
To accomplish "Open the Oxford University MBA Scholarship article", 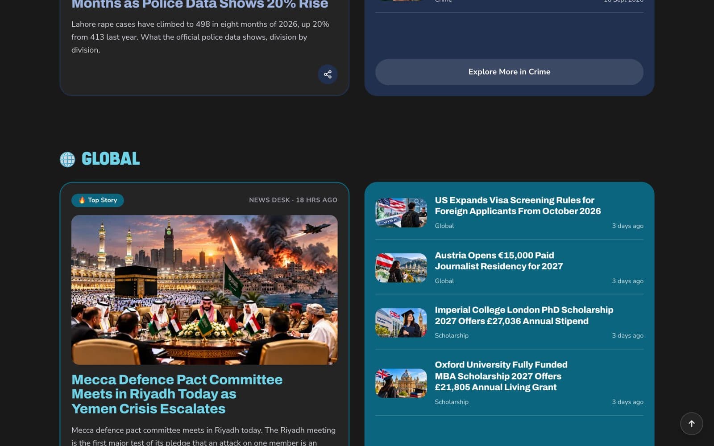I will point(501,376).
